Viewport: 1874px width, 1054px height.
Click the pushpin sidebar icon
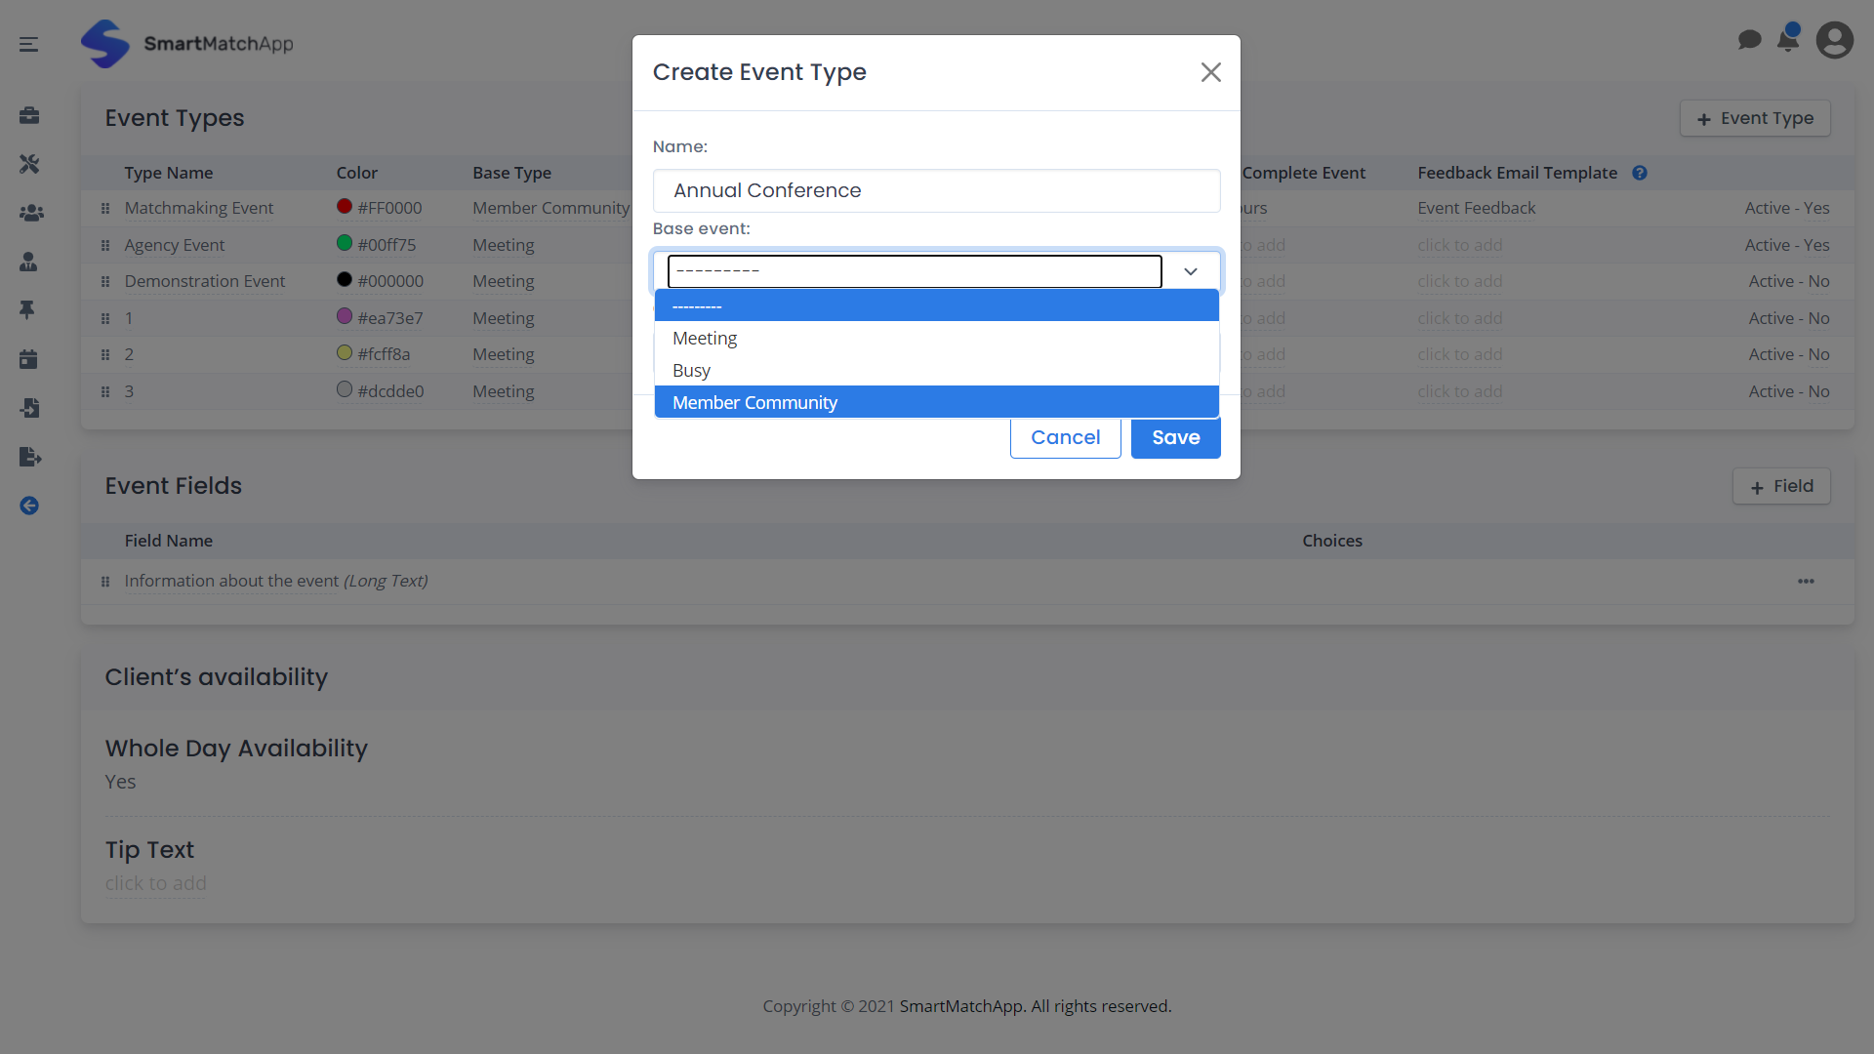click(28, 309)
